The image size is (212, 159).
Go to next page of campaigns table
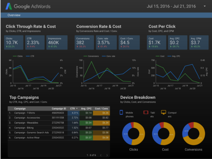click(x=107, y=155)
